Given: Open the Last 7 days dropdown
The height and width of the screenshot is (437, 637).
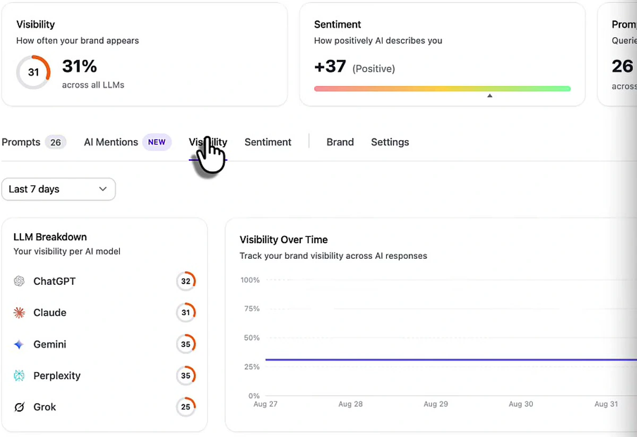Looking at the screenshot, I should [x=58, y=189].
